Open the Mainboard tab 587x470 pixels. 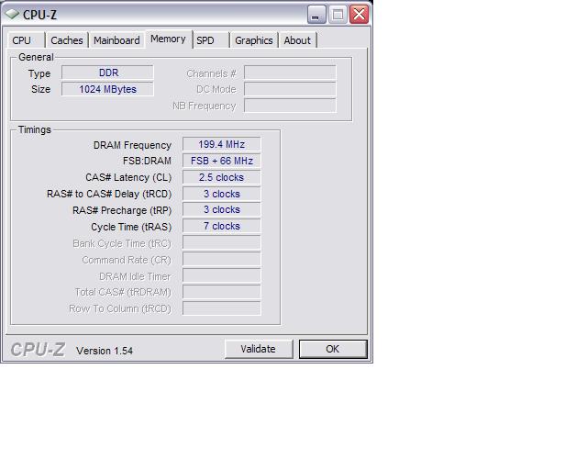pos(116,40)
